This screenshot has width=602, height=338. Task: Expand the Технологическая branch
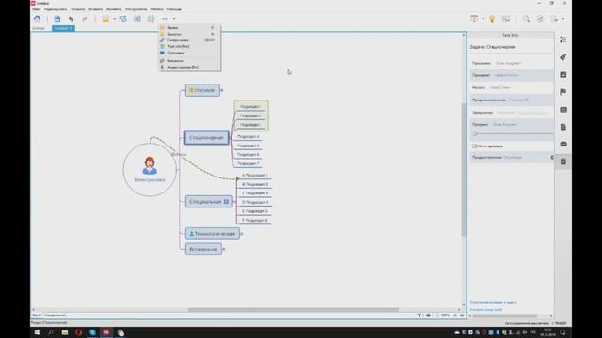pos(241,234)
